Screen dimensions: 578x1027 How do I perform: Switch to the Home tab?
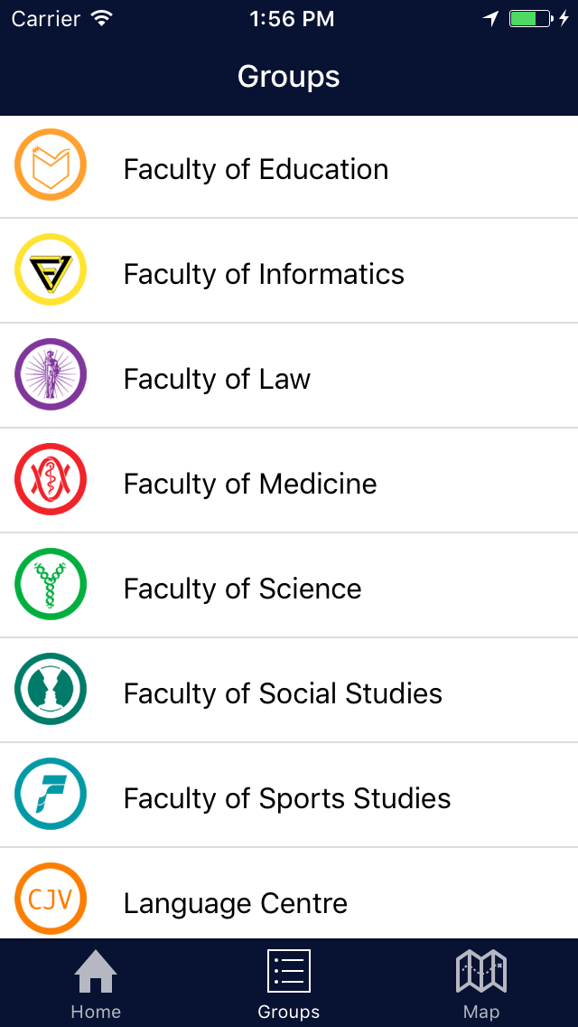tap(96, 984)
